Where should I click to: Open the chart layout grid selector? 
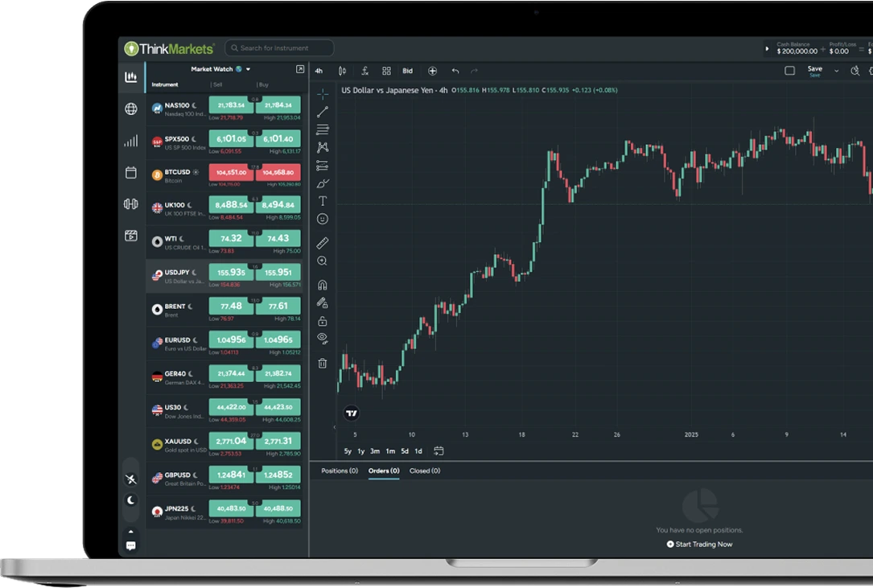pyautogui.click(x=386, y=71)
